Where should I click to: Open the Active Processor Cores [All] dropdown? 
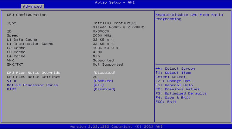coord(98,85)
